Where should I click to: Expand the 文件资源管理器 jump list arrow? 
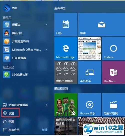pyautogui.click(x=46, y=105)
